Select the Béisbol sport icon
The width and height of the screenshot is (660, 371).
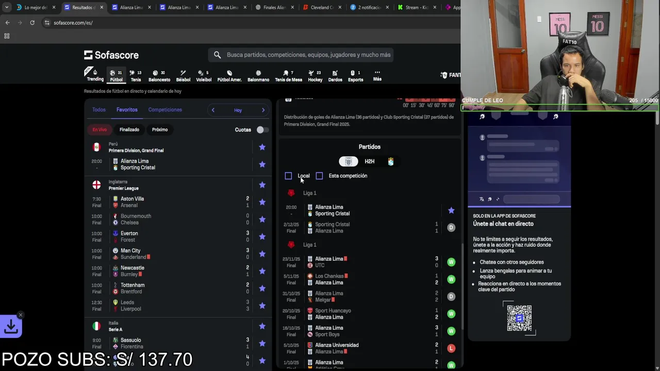(183, 75)
